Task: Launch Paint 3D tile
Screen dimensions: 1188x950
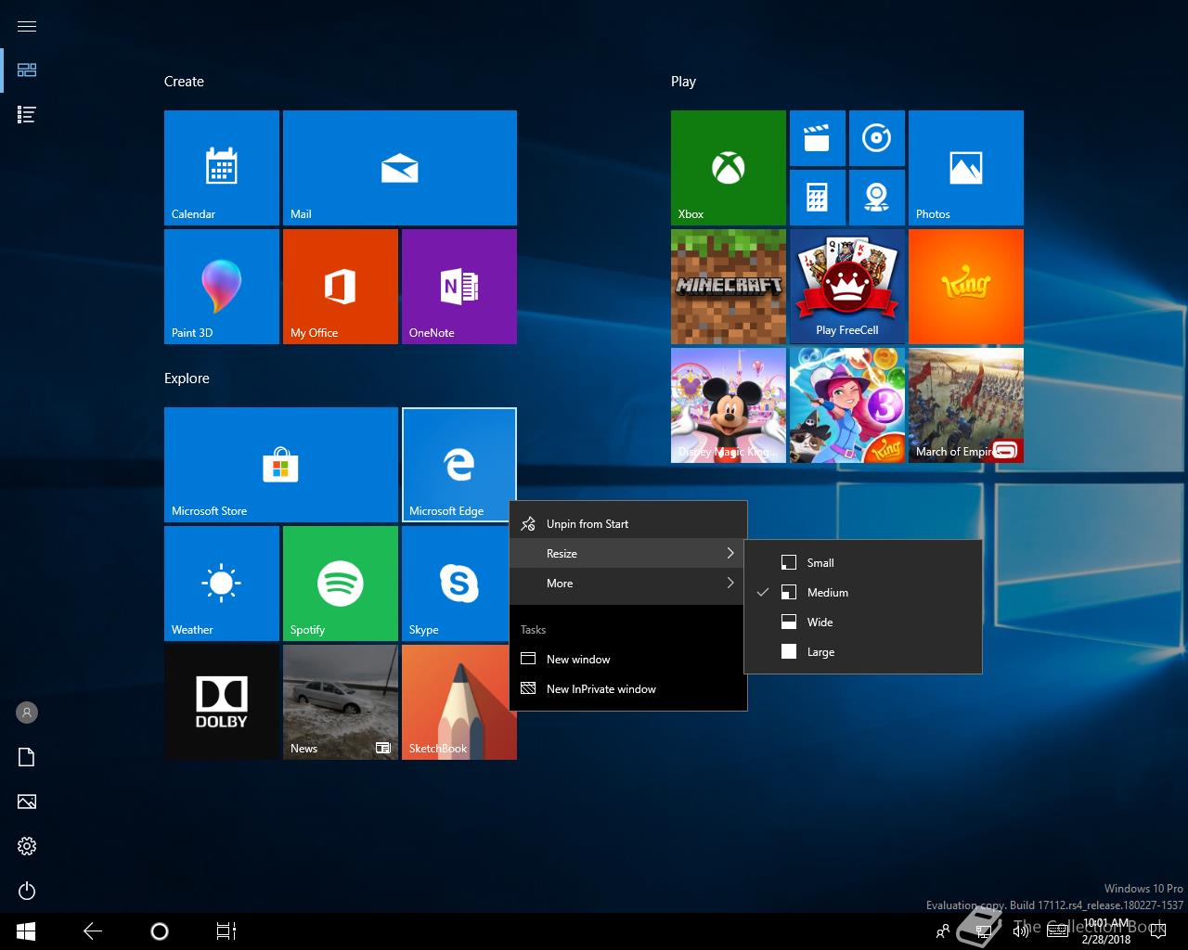Action: 222,287
